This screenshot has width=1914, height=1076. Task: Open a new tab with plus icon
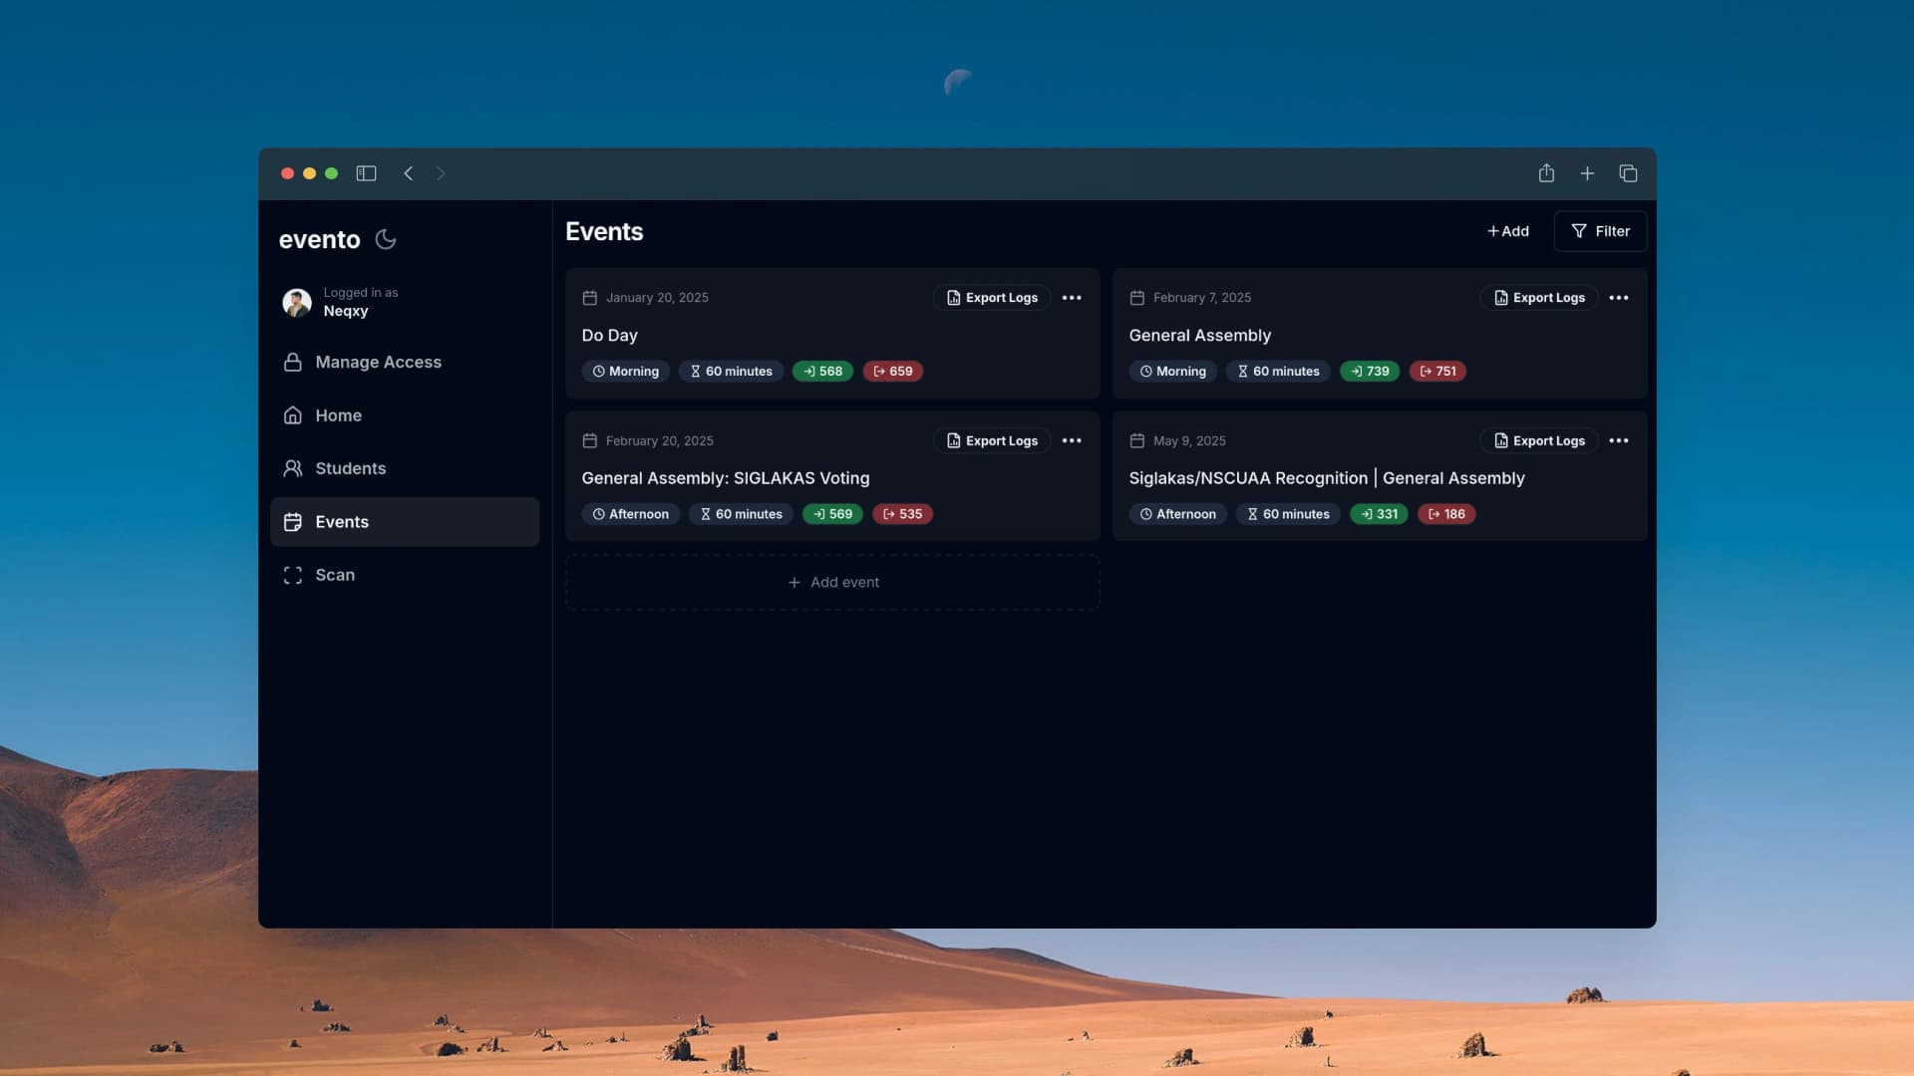point(1587,173)
